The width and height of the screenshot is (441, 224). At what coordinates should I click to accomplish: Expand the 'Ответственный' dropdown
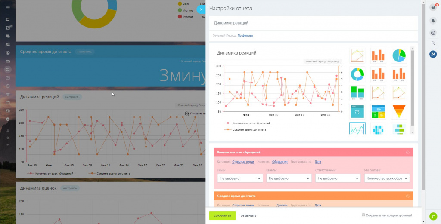coord(338,178)
